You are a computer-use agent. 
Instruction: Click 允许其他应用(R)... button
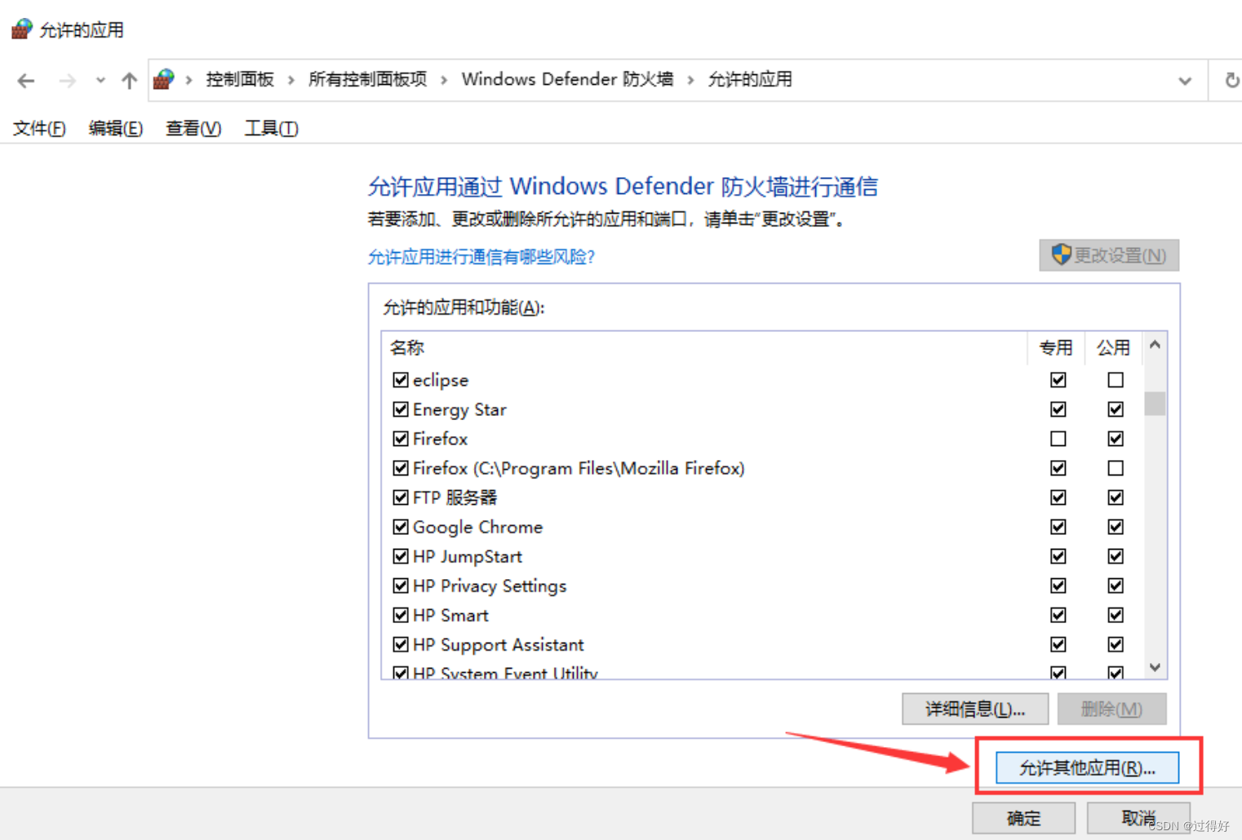pyautogui.click(x=1087, y=767)
